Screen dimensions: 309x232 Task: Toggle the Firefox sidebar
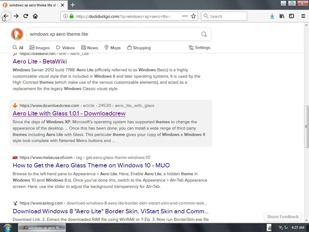coord(291,16)
